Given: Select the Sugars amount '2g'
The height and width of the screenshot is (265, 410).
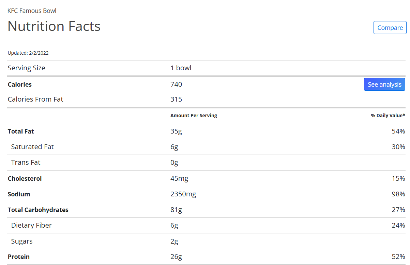Looking at the screenshot, I should (174, 241).
